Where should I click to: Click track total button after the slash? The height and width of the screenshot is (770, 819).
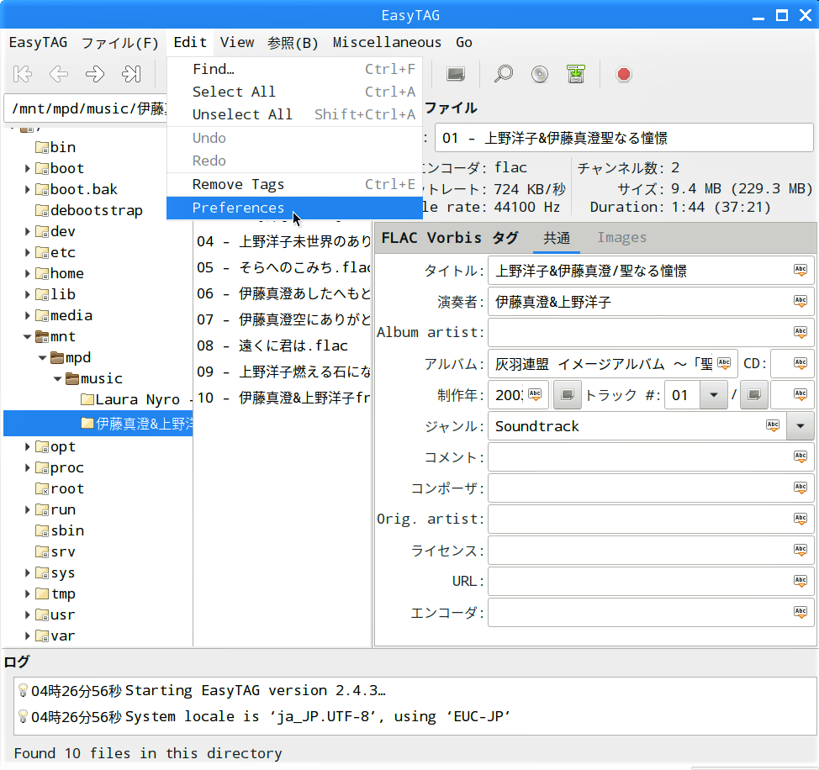pyautogui.click(x=753, y=394)
